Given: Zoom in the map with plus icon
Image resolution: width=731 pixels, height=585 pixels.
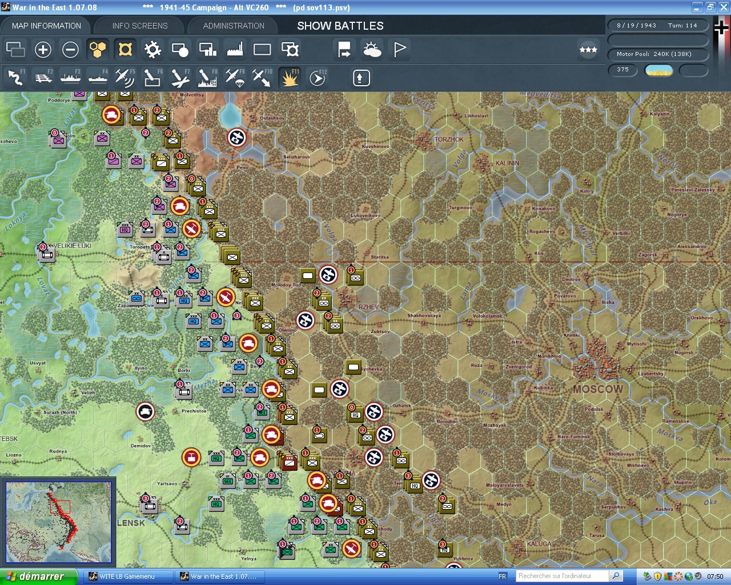Looking at the screenshot, I should point(43,50).
